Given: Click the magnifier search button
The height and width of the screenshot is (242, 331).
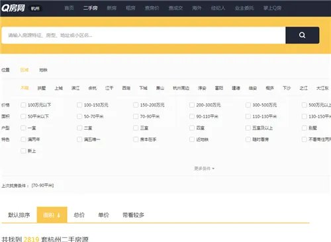Looking at the screenshot, I should click(x=302, y=35).
